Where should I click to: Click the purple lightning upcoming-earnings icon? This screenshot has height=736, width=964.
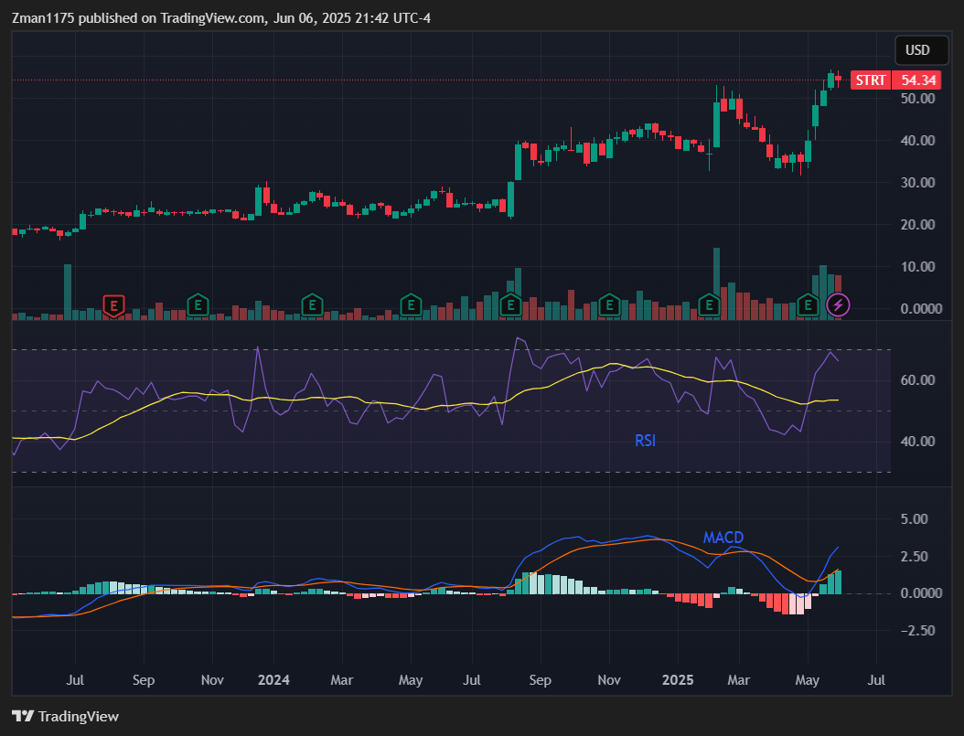click(839, 305)
